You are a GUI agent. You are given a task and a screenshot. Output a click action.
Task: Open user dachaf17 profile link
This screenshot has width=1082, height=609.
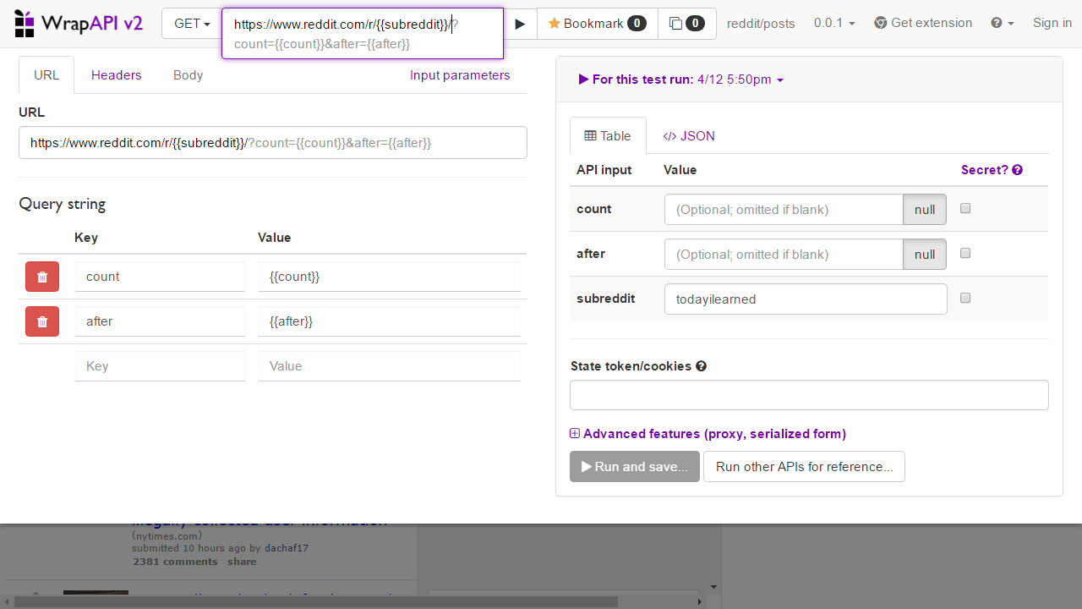[x=287, y=548]
